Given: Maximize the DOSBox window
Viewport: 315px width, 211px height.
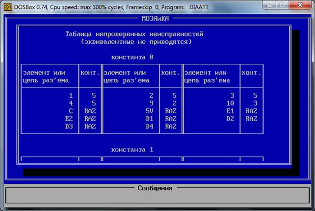Looking at the screenshot, I should tap(283, 5).
